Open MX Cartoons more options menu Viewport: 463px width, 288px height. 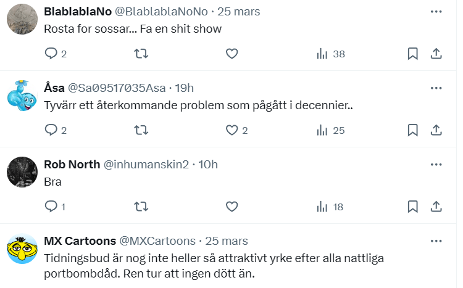pyautogui.click(x=436, y=241)
